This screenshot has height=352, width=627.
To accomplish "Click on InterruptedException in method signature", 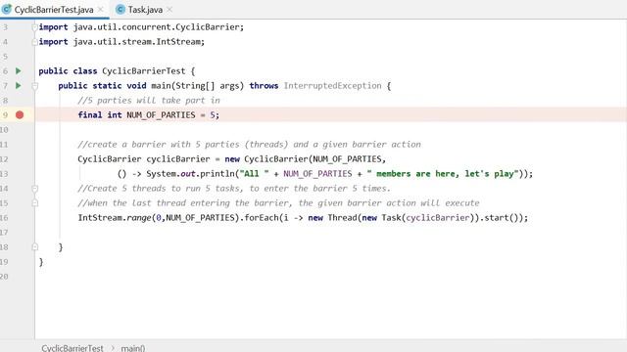I will [x=333, y=86].
